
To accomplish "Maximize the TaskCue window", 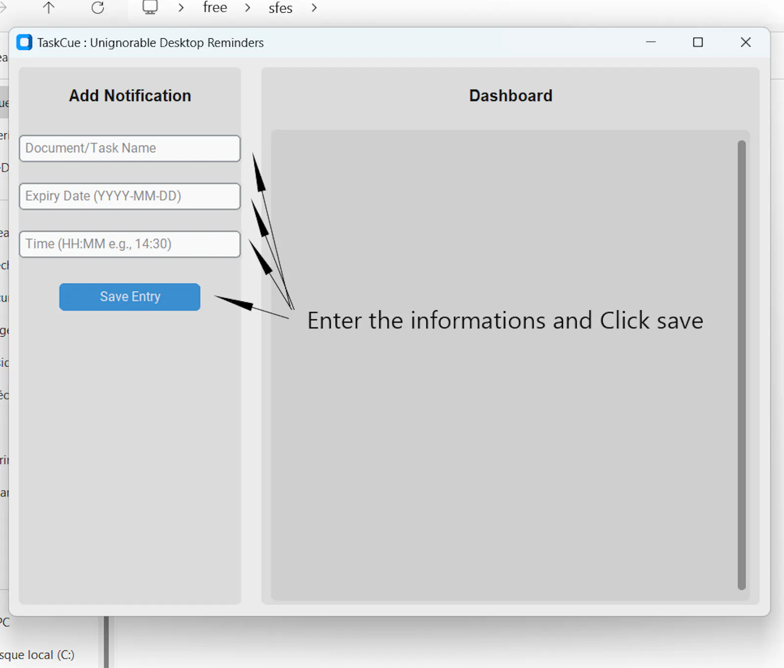I will (x=698, y=43).
